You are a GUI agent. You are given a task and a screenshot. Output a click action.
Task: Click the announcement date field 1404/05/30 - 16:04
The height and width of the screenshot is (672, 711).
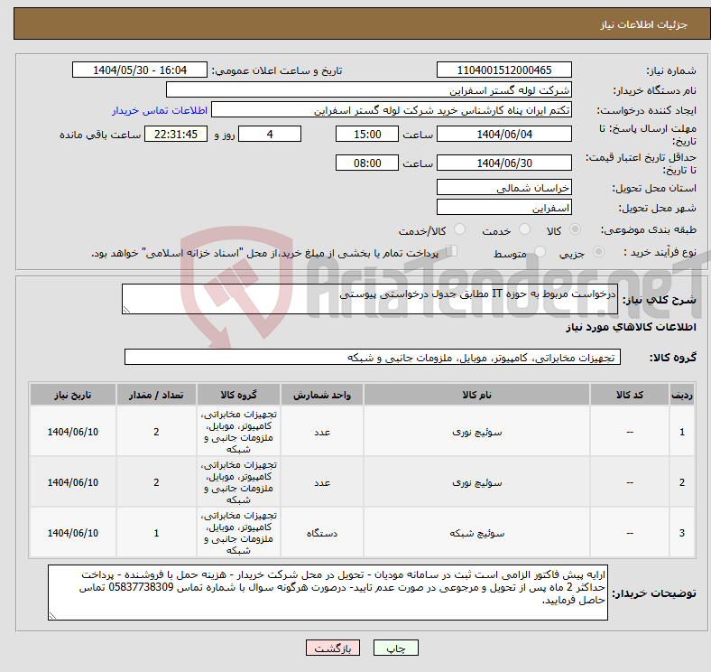pyautogui.click(x=140, y=70)
